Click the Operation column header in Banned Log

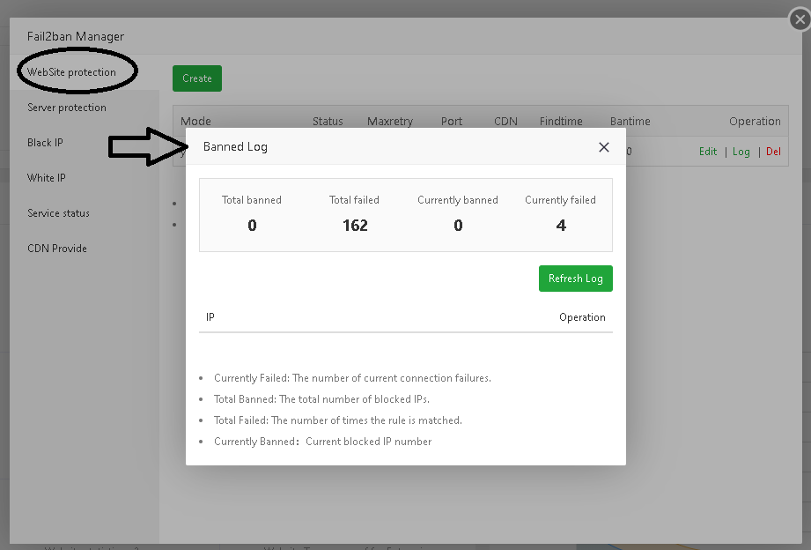click(x=582, y=317)
